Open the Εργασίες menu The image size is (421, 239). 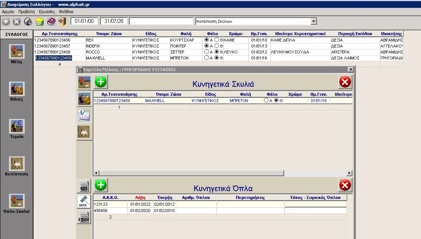coord(47,12)
